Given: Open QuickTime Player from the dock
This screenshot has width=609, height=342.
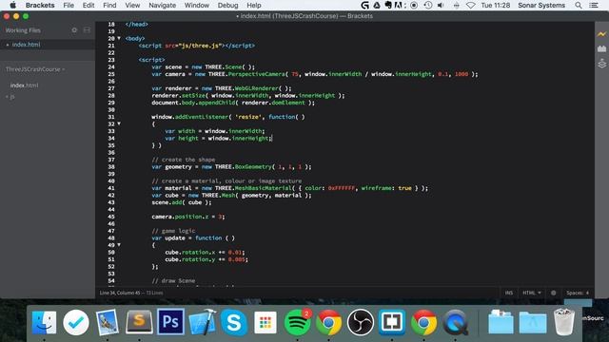Looking at the screenshot, I should pyautogui.click(x=455, y=322).
